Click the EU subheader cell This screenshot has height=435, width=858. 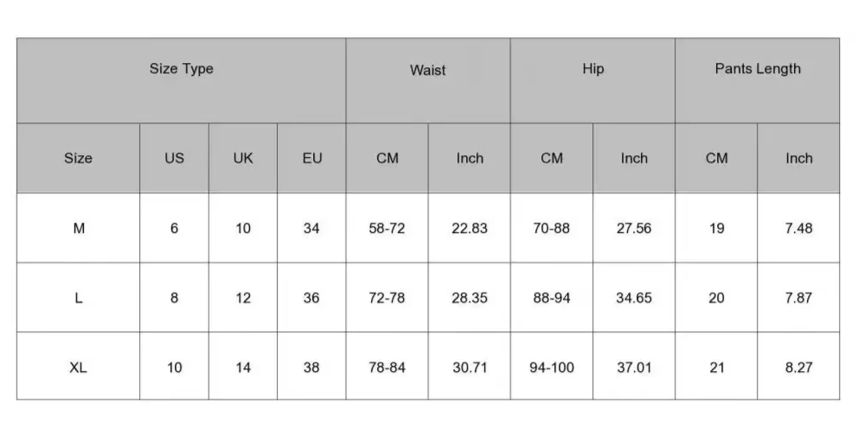(311, 158)
